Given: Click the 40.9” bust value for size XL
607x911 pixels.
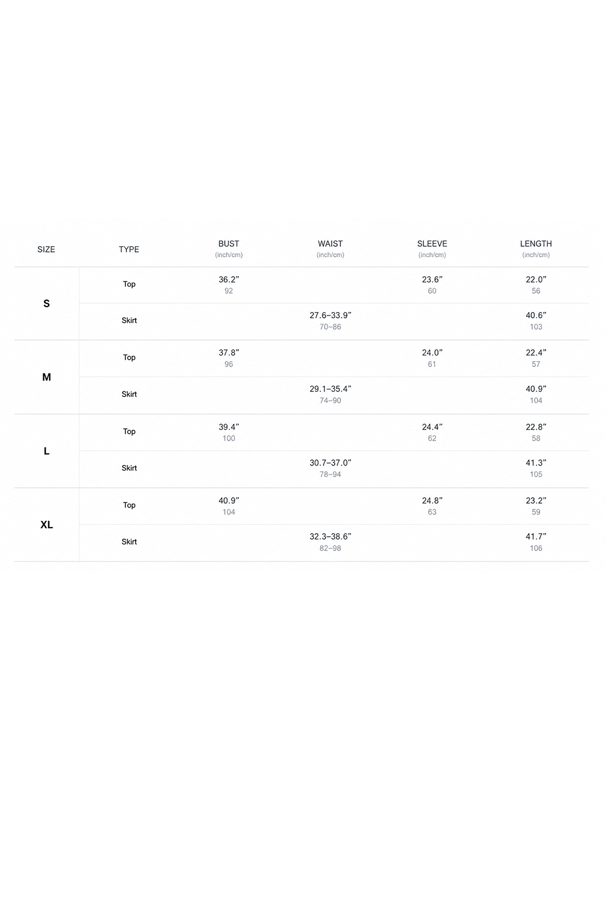Looking at the screenshot, I should pyautogui.click(x=229, y=501).
